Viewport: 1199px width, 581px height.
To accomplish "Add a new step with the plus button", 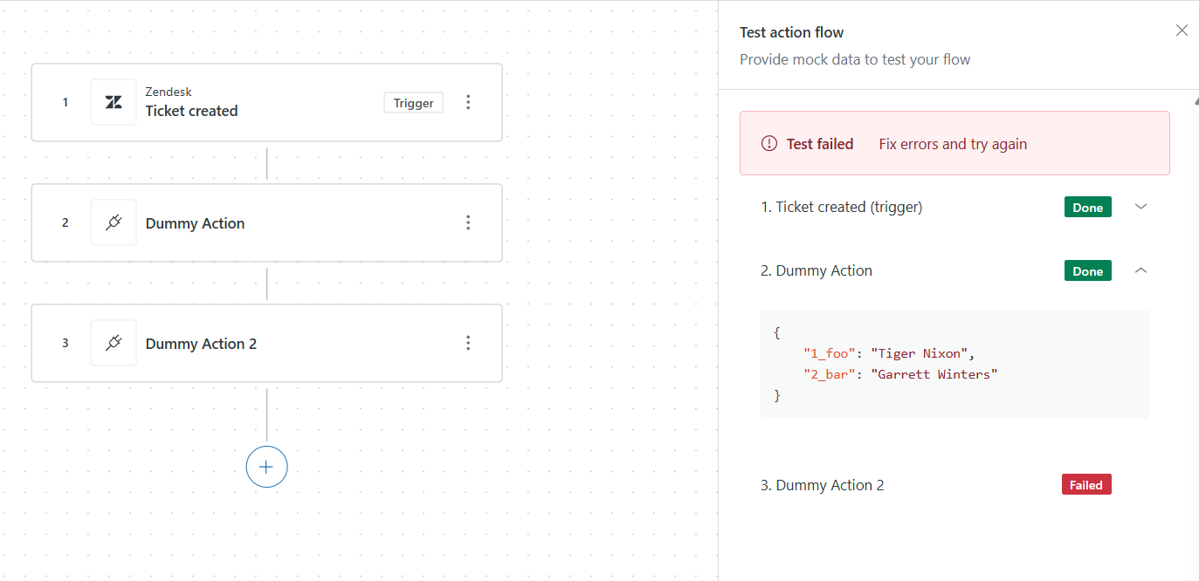I will 266,468.
